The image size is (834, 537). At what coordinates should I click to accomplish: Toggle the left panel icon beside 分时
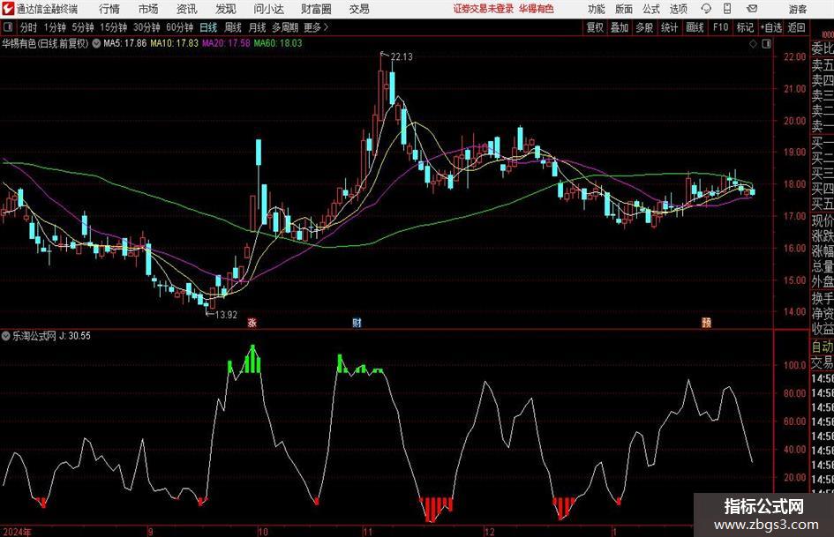click(8, 27)
